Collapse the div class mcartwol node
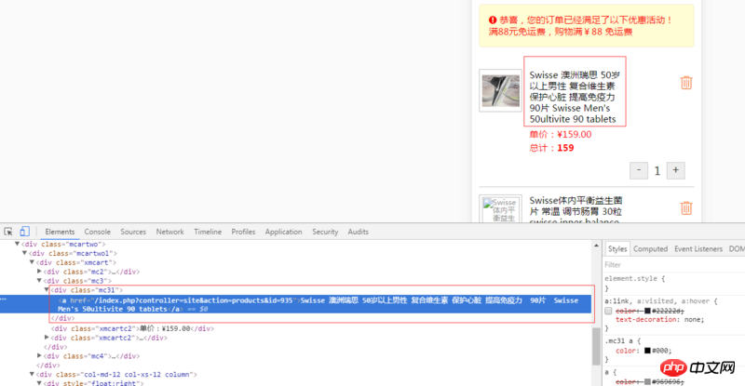745x386 pixels. 24,253
